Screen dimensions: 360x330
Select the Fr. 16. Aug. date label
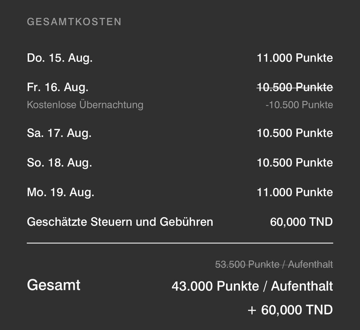pos(58,87)
